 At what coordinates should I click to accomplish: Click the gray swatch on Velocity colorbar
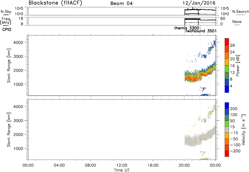[227, 130]
